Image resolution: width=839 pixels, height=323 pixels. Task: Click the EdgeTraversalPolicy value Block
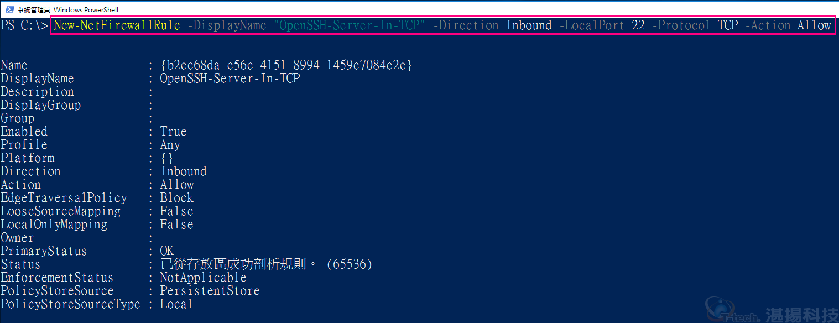point(177,198)
